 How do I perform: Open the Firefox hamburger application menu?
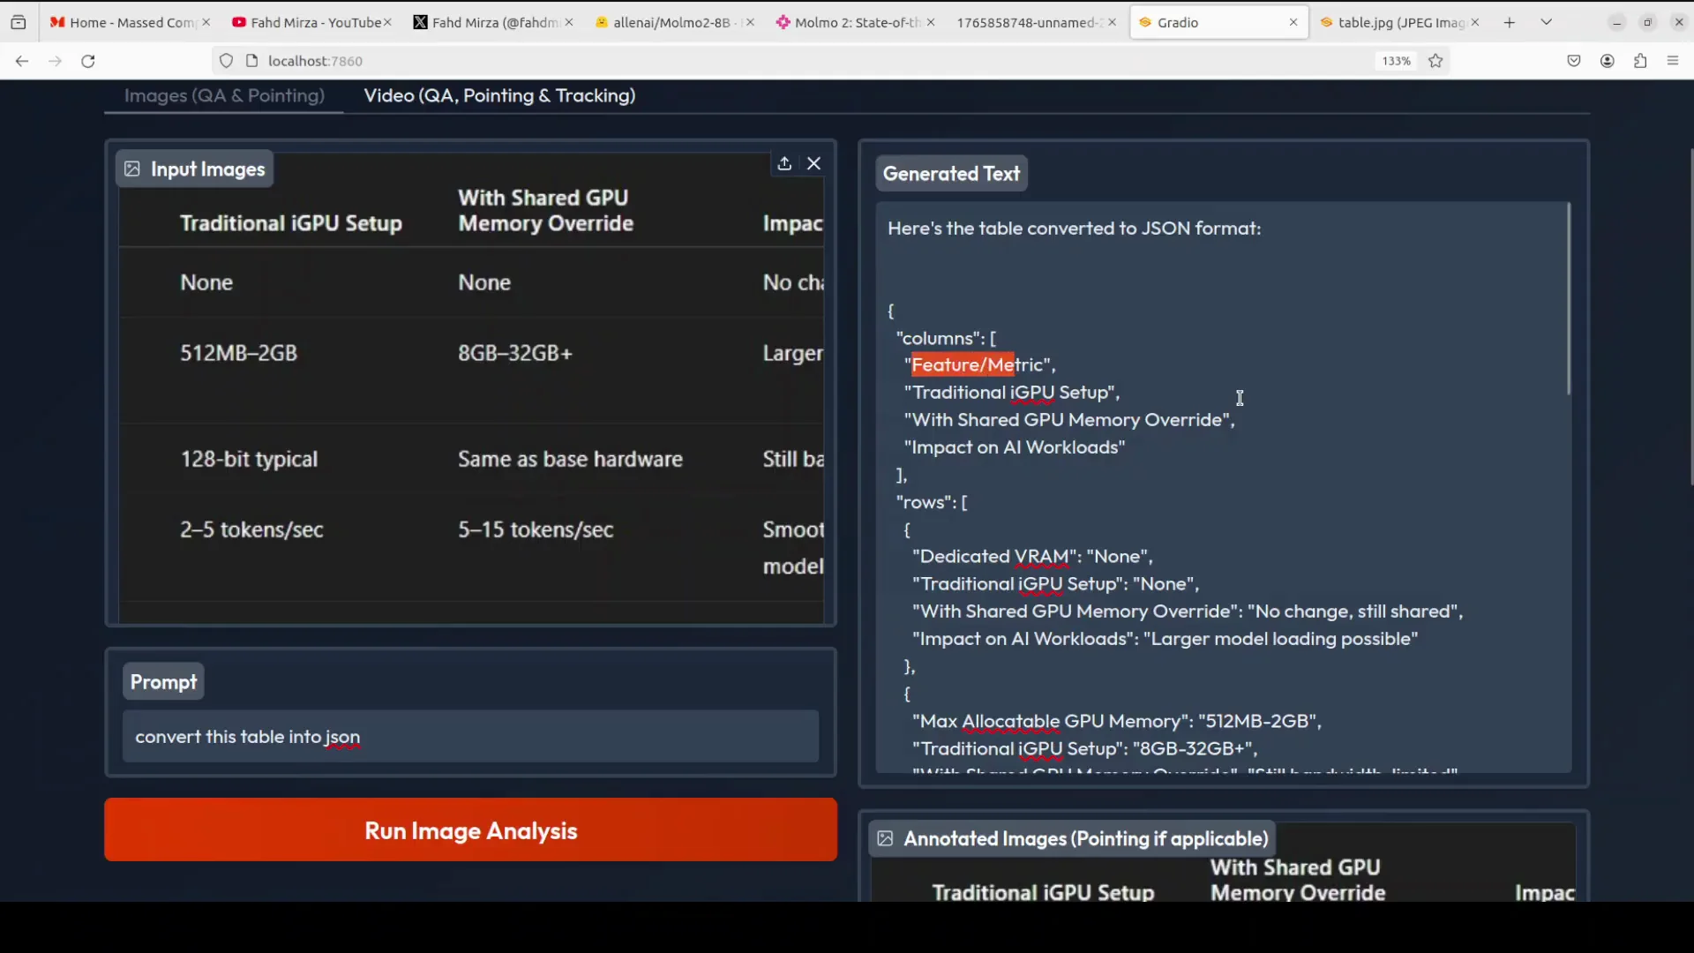tap(1673, 61)
